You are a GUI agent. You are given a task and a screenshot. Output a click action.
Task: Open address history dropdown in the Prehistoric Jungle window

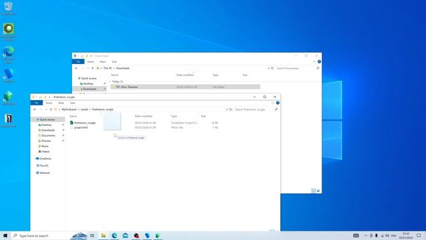tap(226, 109)
